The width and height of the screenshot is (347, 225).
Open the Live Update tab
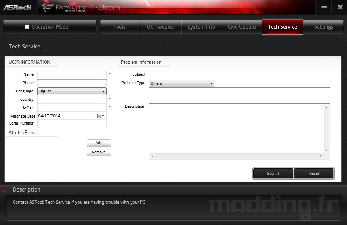click(242, 27)
